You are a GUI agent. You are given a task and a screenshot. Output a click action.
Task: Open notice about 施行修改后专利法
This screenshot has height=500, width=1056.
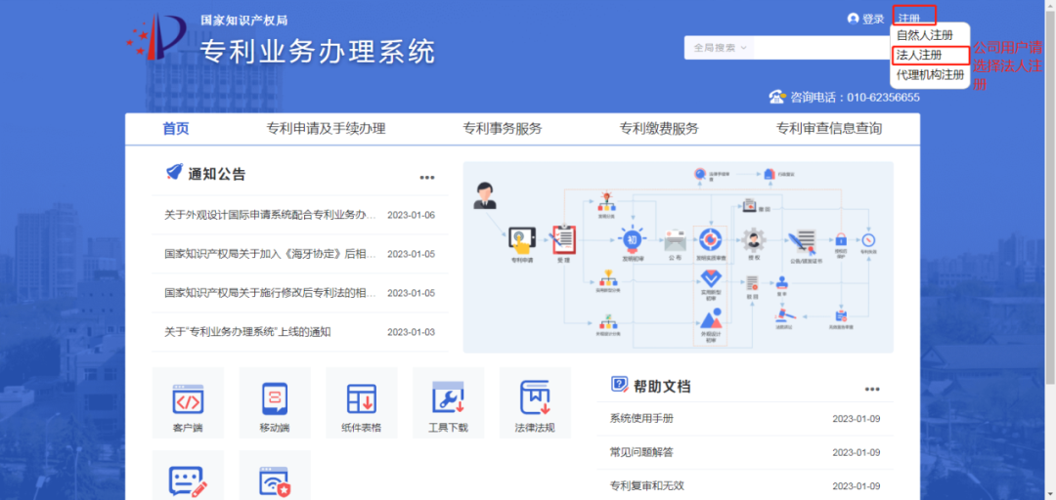coord(271,293)
